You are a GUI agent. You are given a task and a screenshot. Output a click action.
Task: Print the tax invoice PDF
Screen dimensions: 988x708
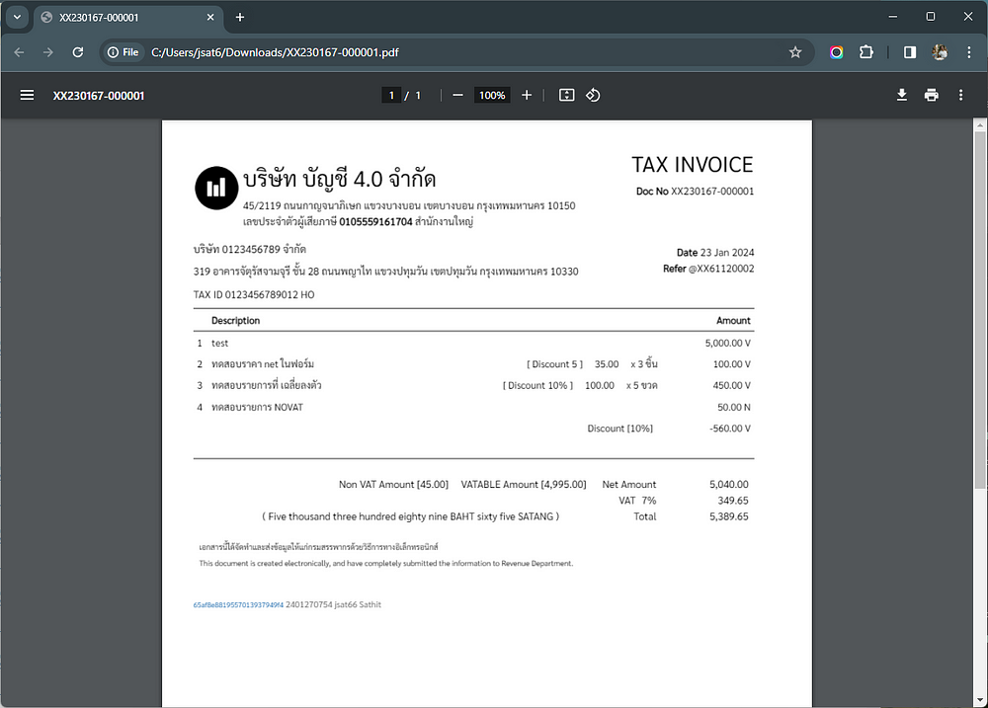pos(931,95)
